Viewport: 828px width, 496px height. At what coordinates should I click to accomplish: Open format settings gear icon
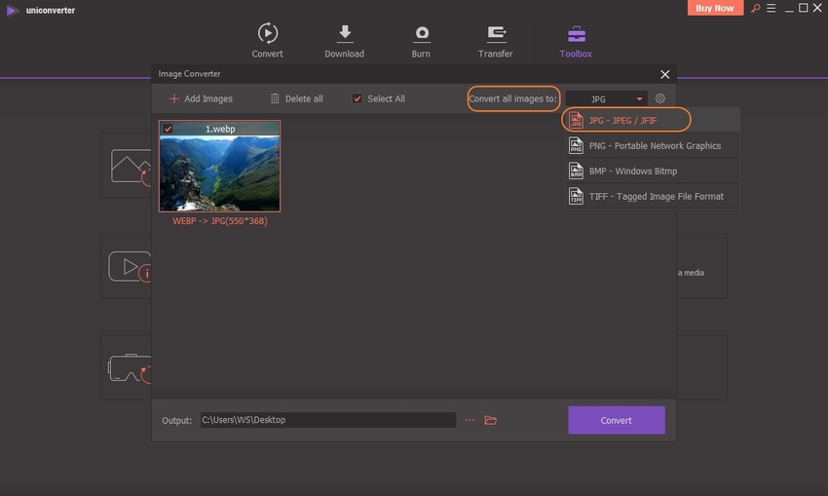pyautogui.click(x=659, y=98)
